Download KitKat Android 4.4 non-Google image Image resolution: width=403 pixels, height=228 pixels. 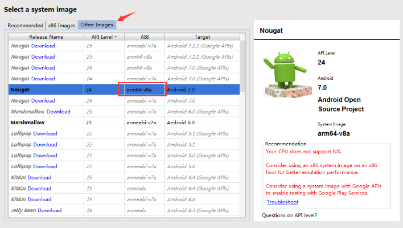(39, 199)
